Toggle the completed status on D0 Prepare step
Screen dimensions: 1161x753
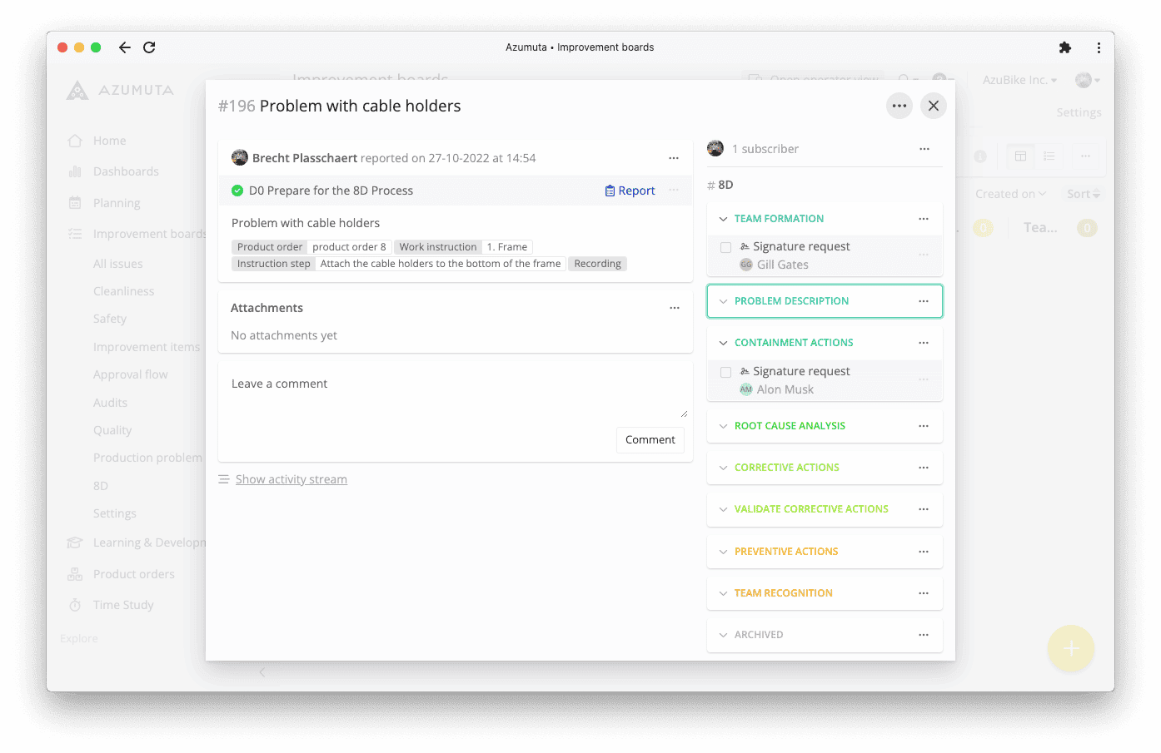[237, 191]
